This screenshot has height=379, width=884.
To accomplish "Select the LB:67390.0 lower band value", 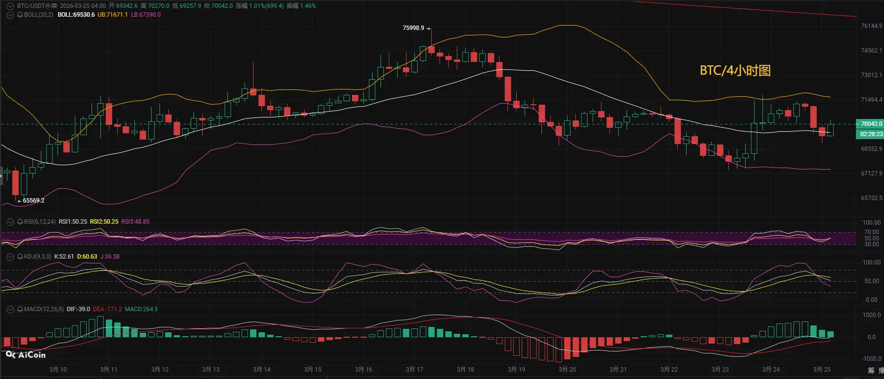I will tap(146, 15).
